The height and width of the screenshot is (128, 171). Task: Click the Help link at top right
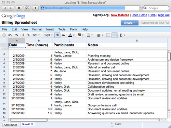coord(153,15)
